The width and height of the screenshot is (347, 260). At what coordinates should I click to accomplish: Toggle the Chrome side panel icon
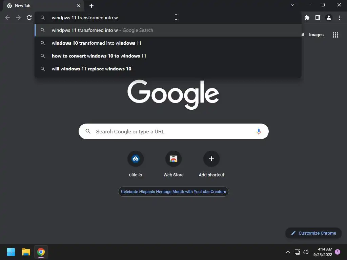[x=318, y=18]
